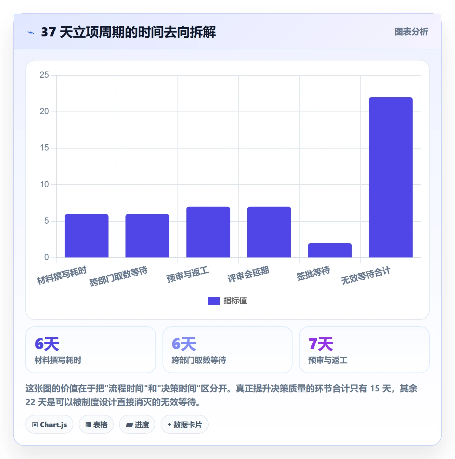Open the 7天 预审与返工 data card

(x=364, y=350)
